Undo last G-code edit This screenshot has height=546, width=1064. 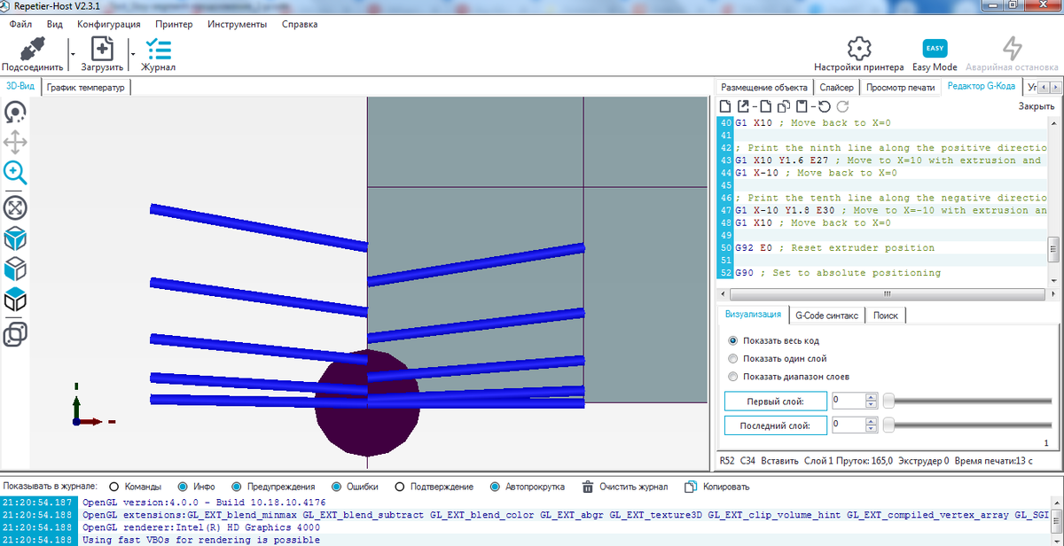tap(824, 106)
